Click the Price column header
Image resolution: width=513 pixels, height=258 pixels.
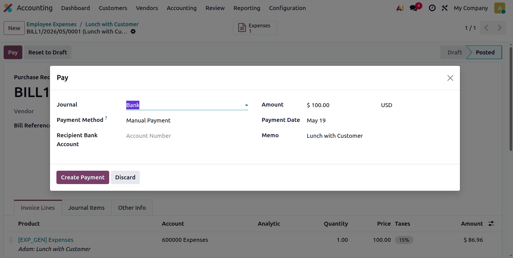pyautogui.click(x=384, y=224)
